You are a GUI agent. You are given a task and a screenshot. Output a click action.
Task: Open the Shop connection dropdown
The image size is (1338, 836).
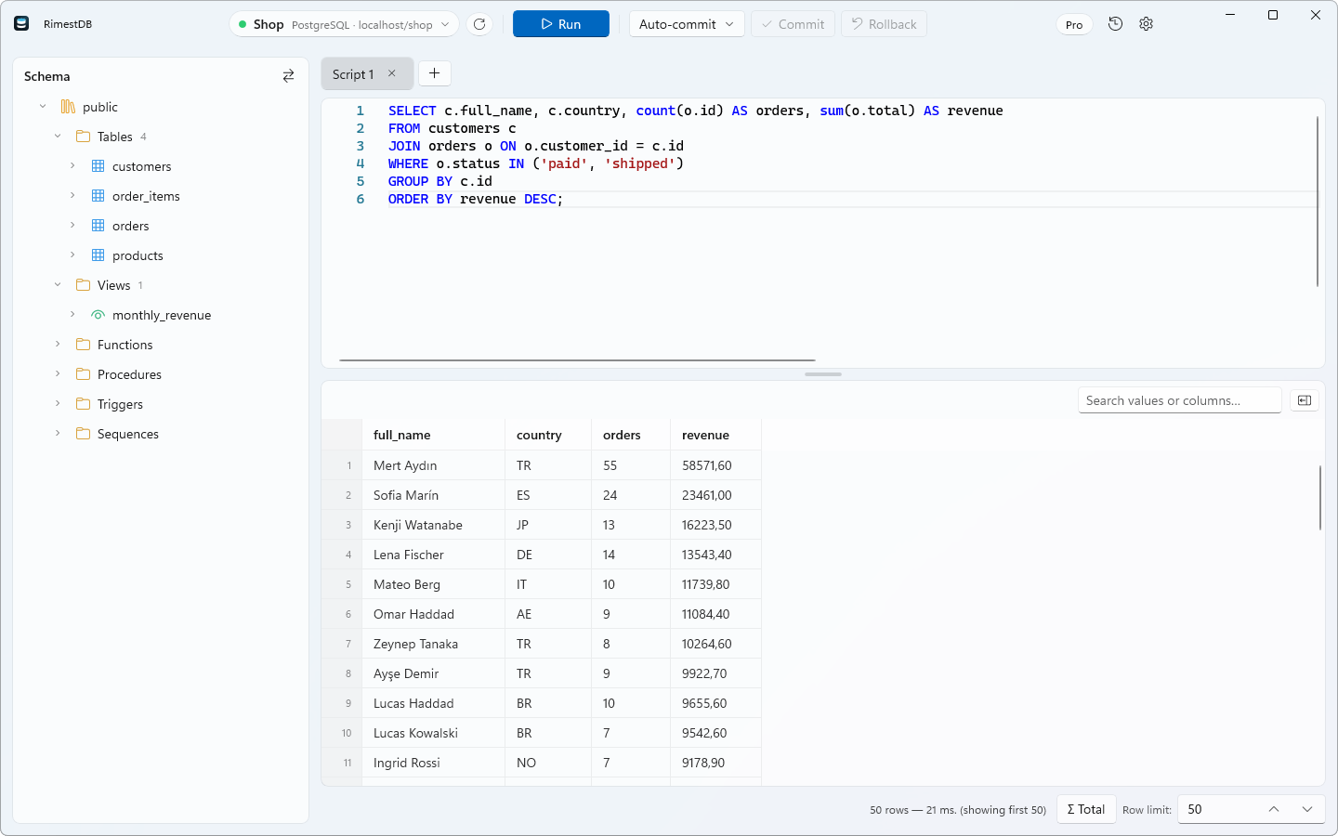click(344, 24)
